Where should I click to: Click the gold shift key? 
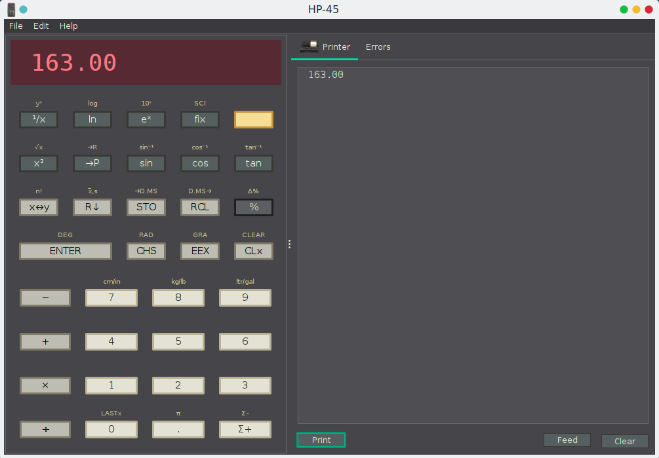click(x=253, y=120)
